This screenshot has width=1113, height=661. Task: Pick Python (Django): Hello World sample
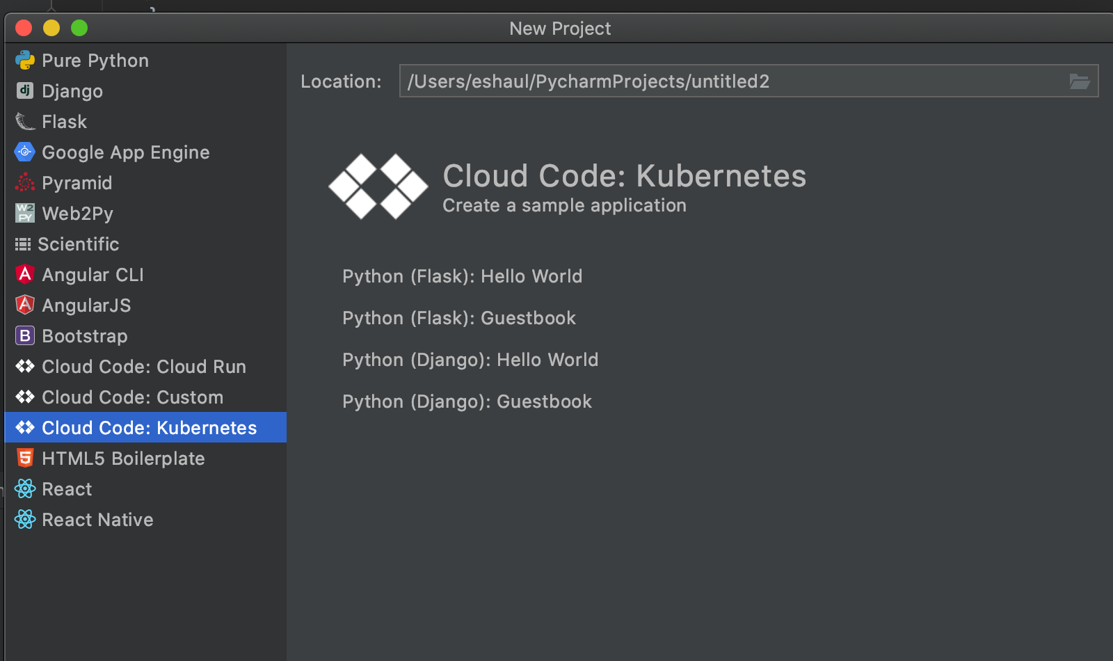point(470,360)
